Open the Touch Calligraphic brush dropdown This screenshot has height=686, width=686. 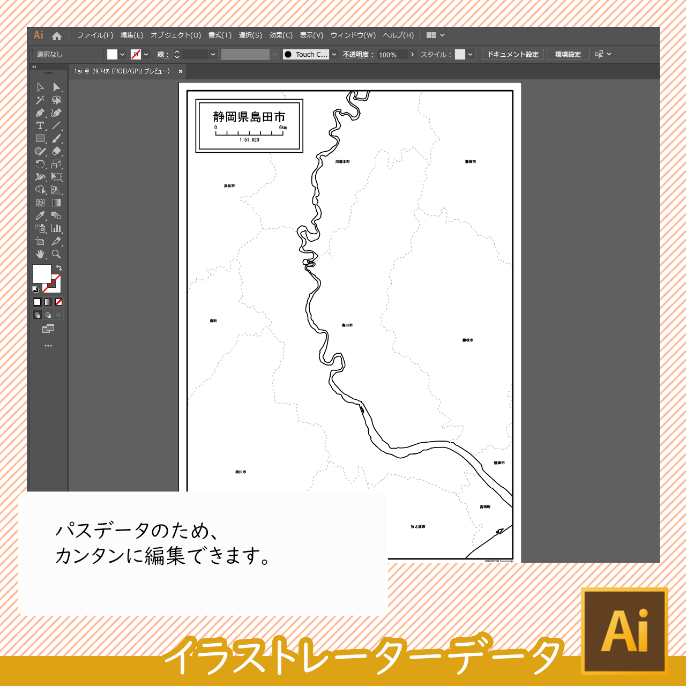(334, 54)
